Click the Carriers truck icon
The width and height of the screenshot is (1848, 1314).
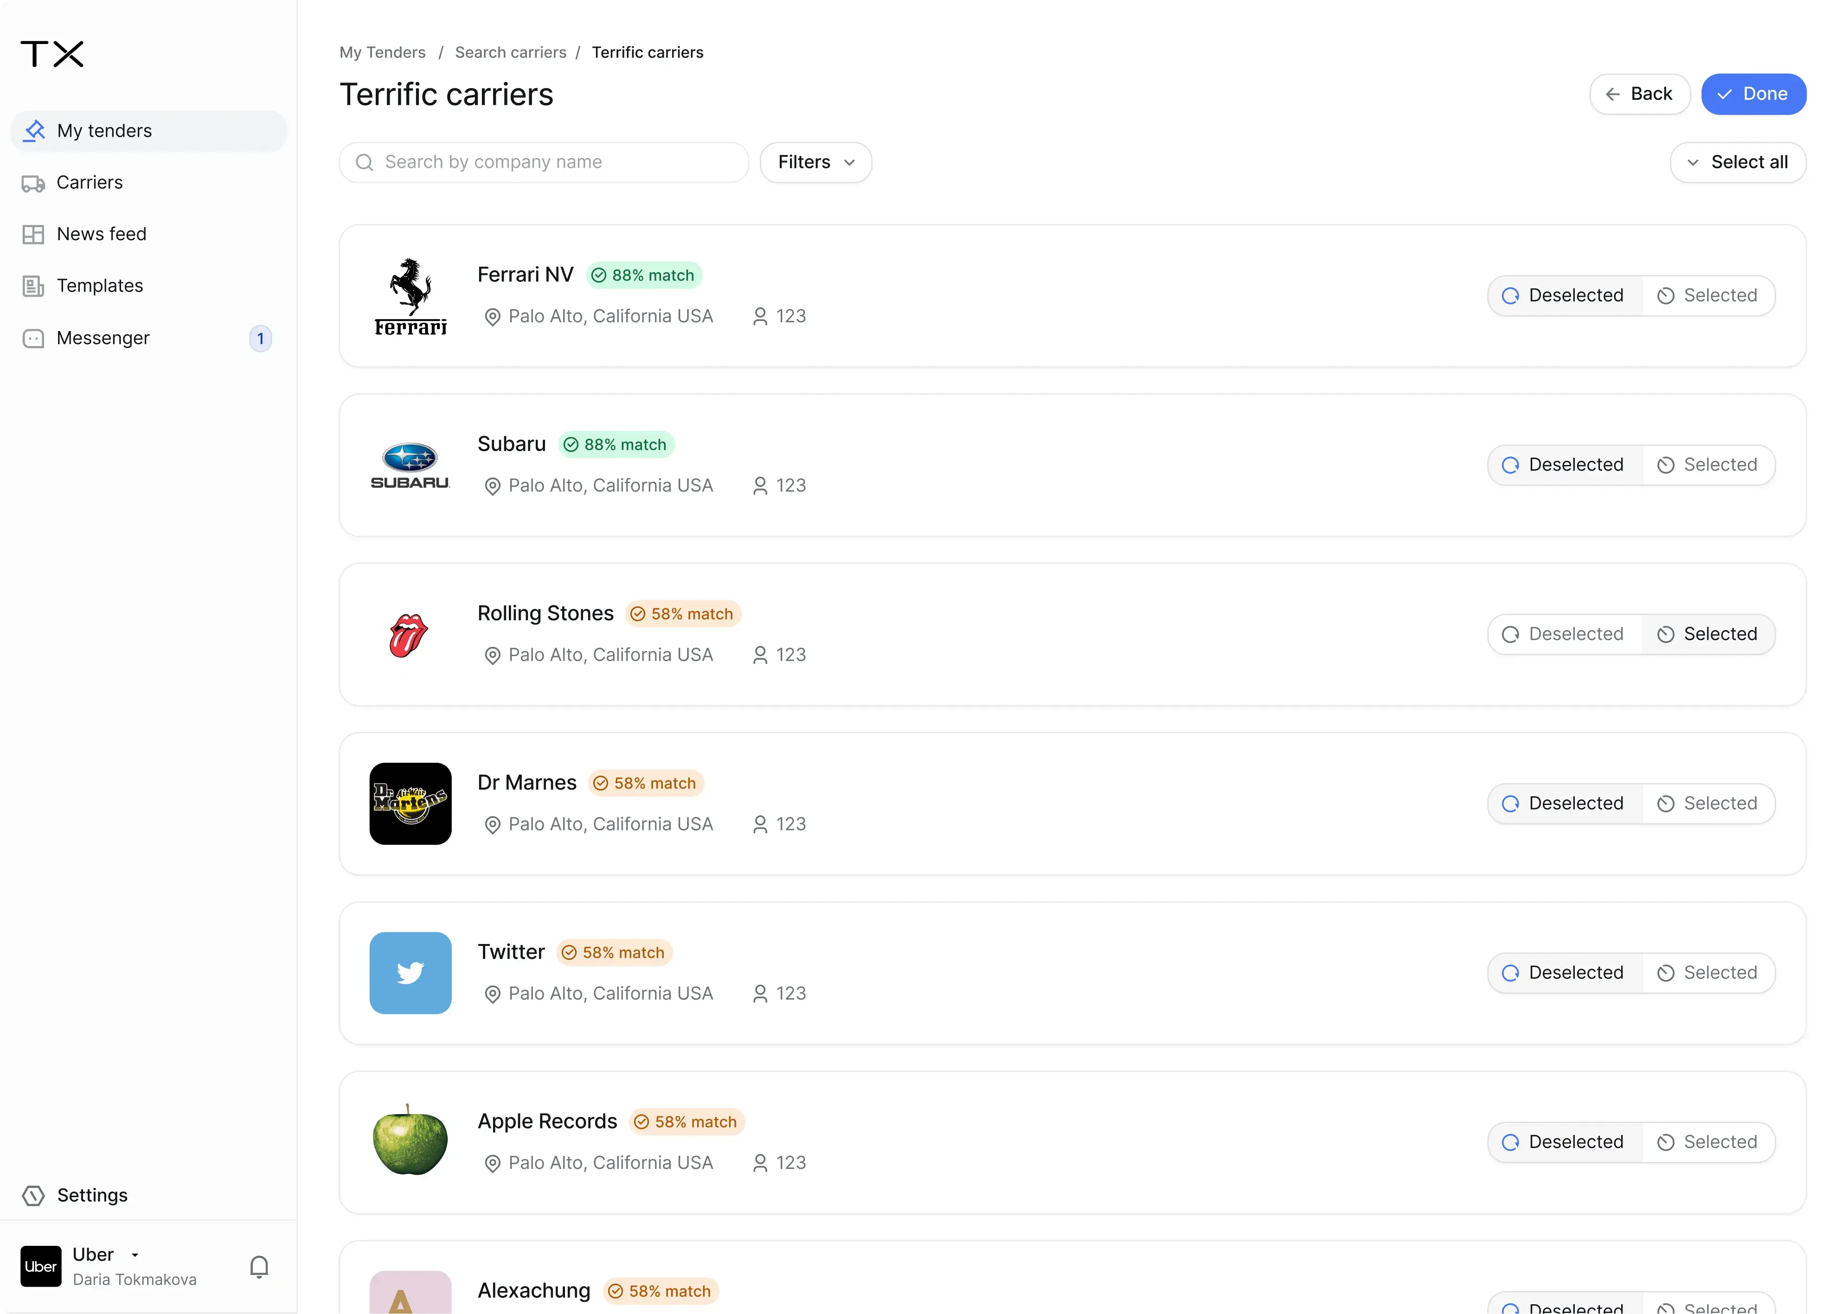(33, 184)
